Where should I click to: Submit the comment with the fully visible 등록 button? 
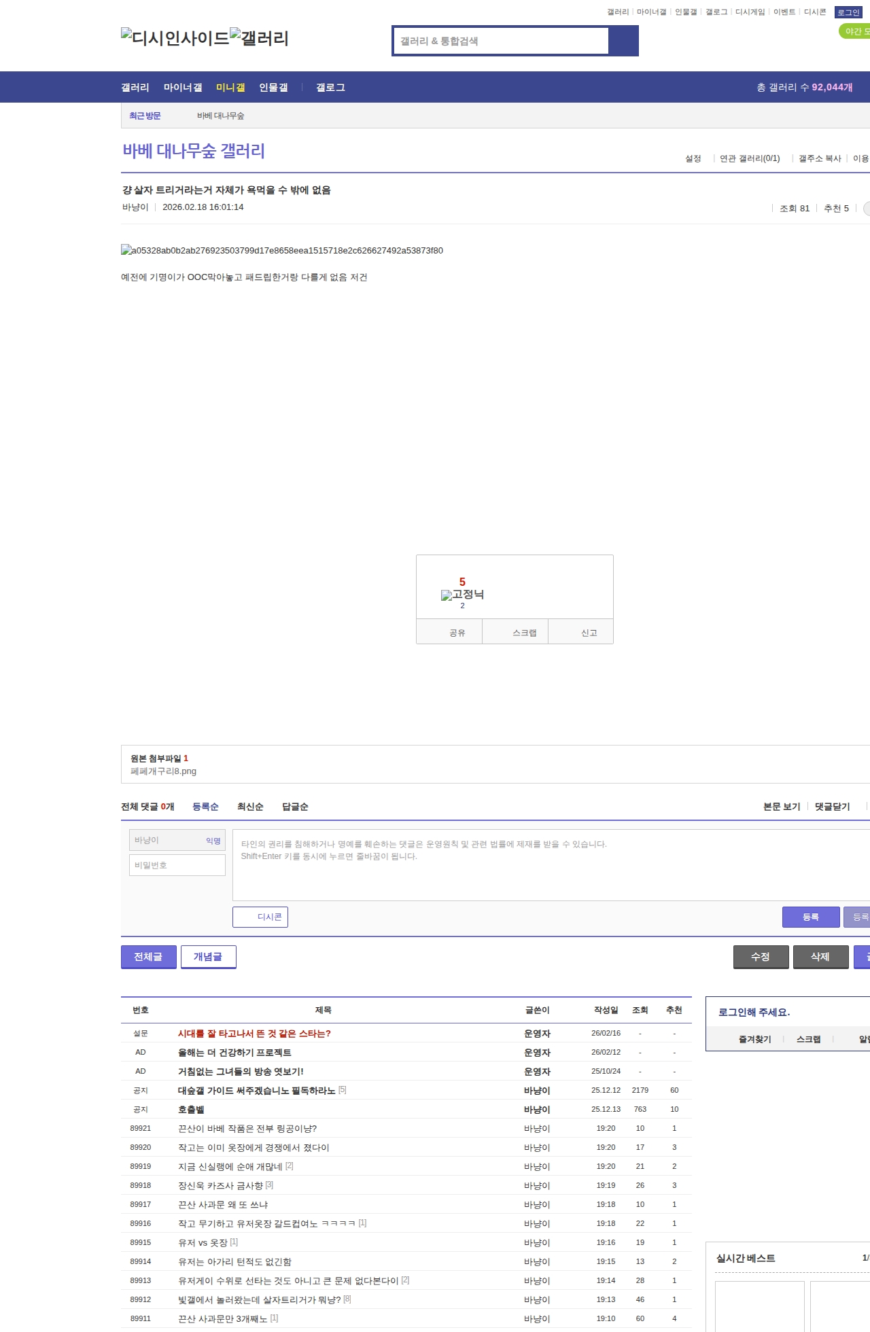[811, 917]
